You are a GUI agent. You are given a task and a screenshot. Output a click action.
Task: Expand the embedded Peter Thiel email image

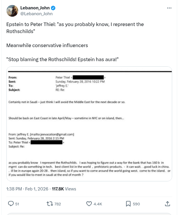point(89,124)
